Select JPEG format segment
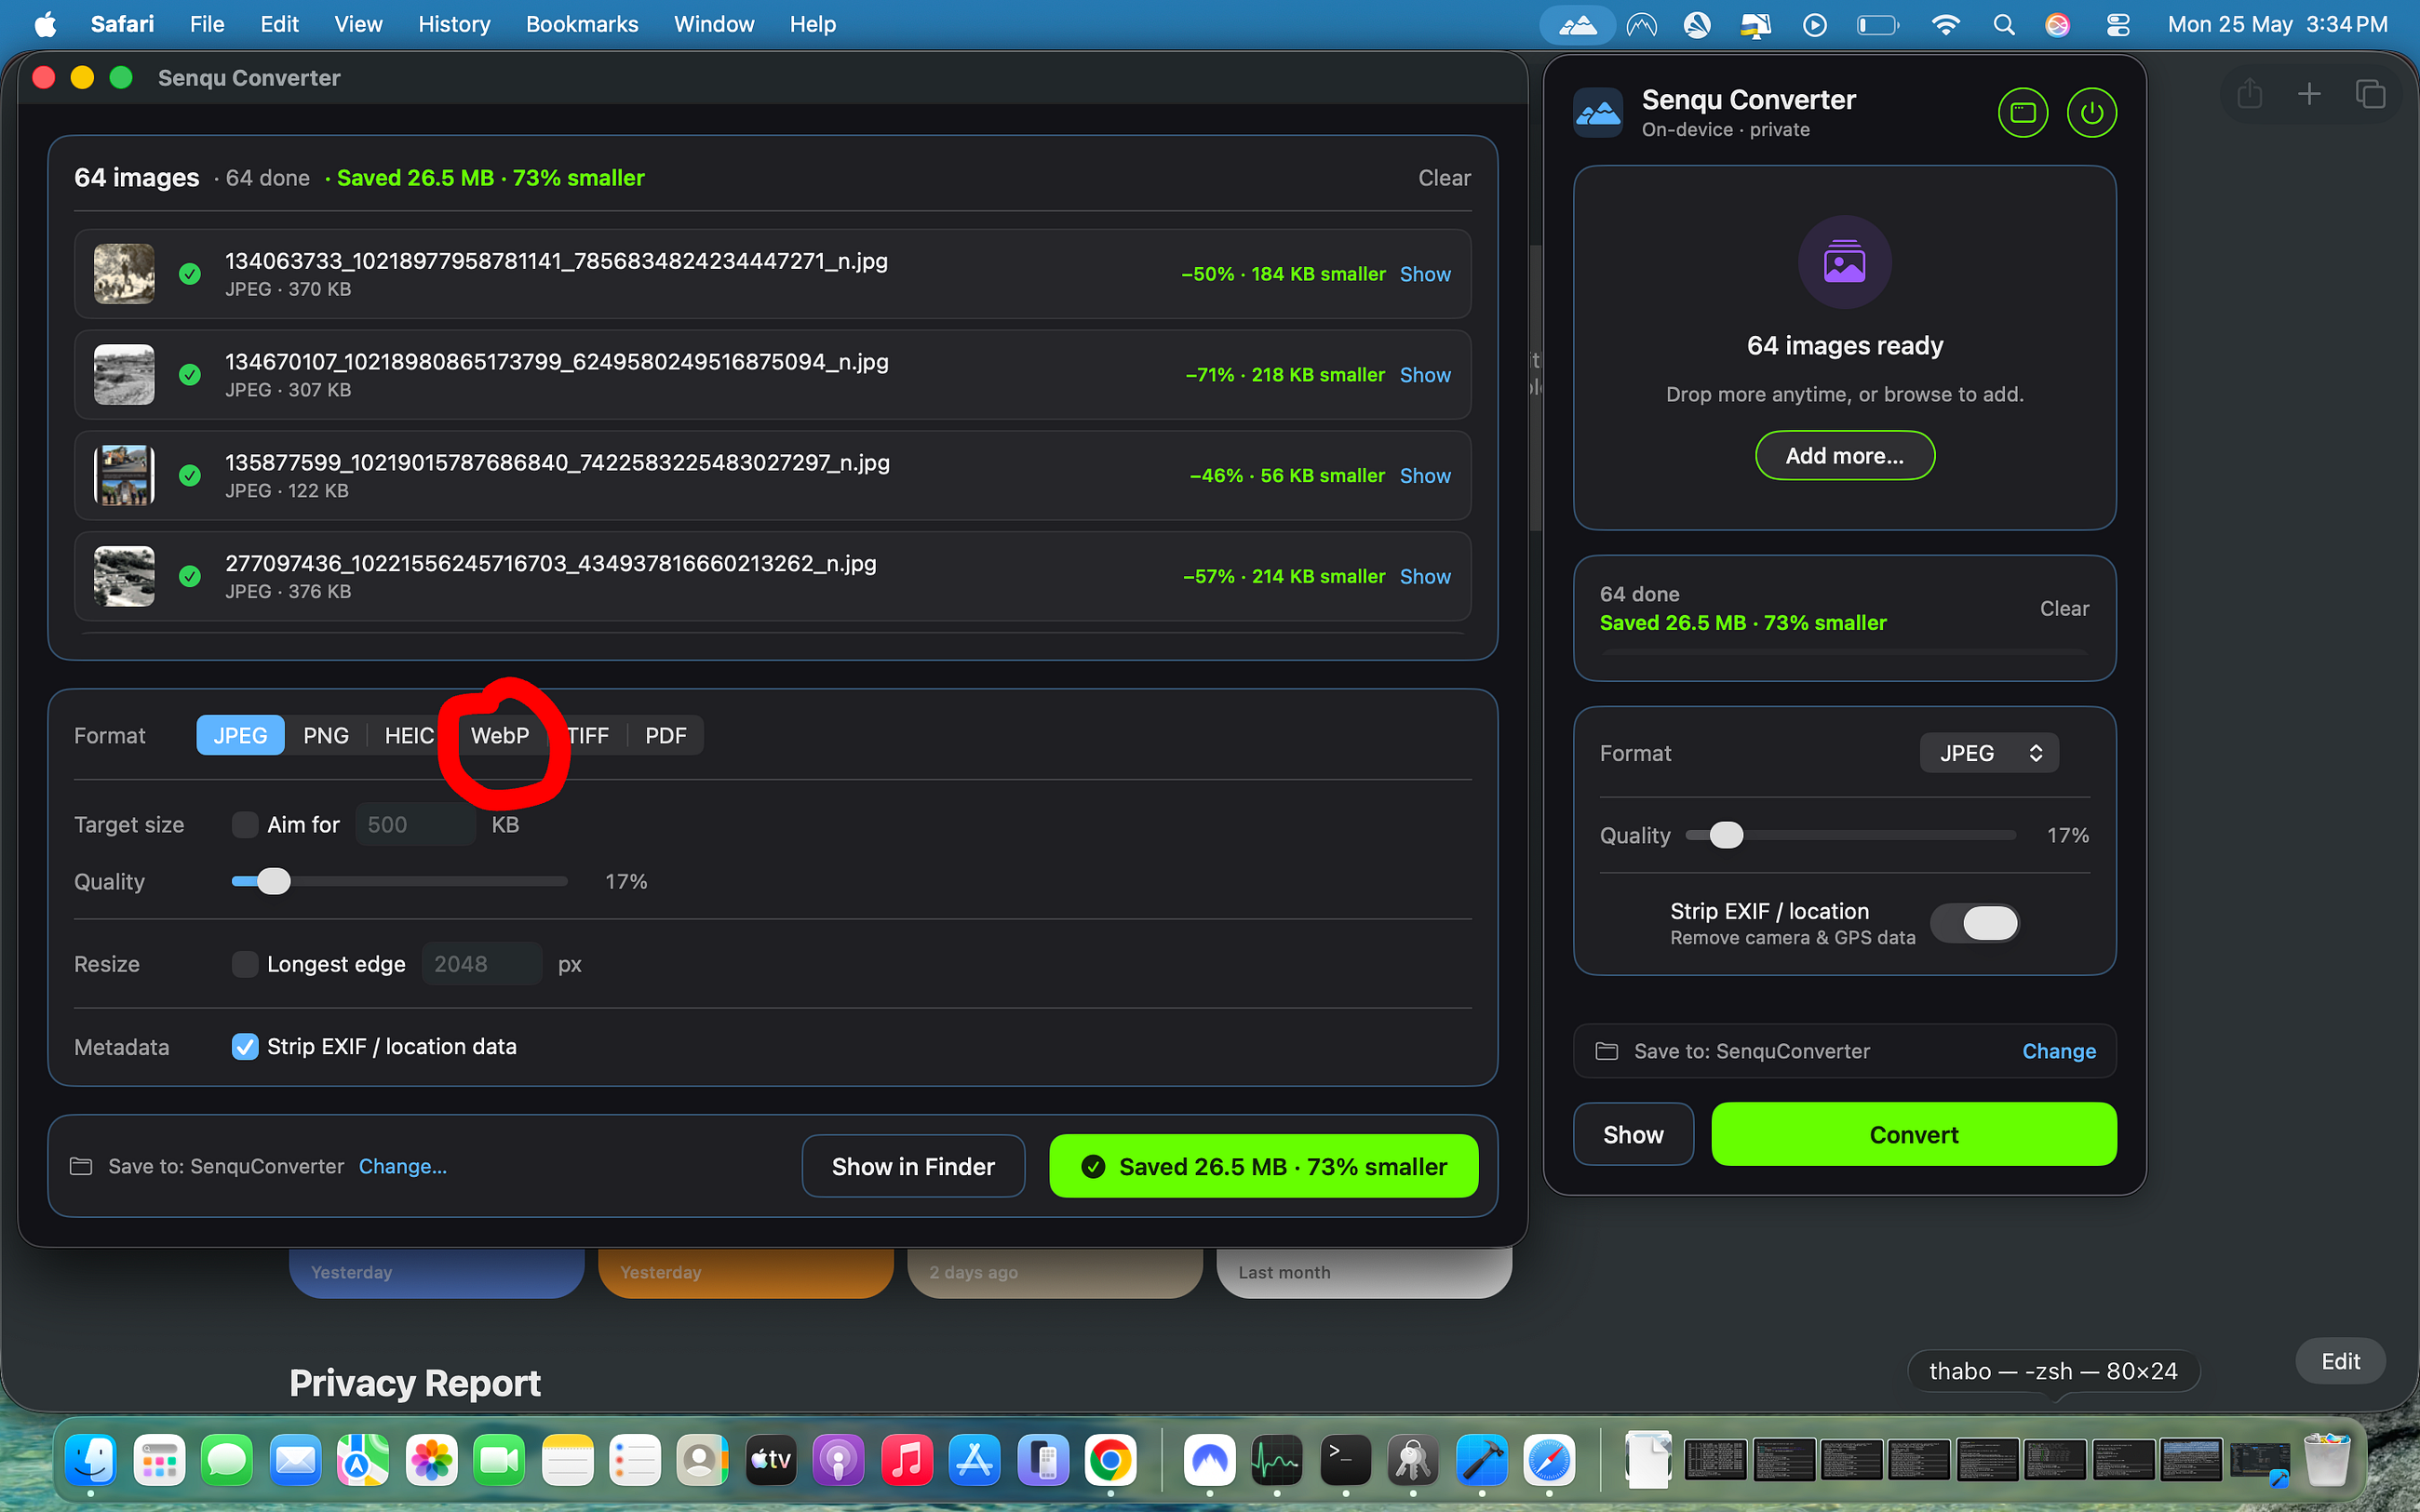This screenshot has height=1512, width=2420. [240, 736]
